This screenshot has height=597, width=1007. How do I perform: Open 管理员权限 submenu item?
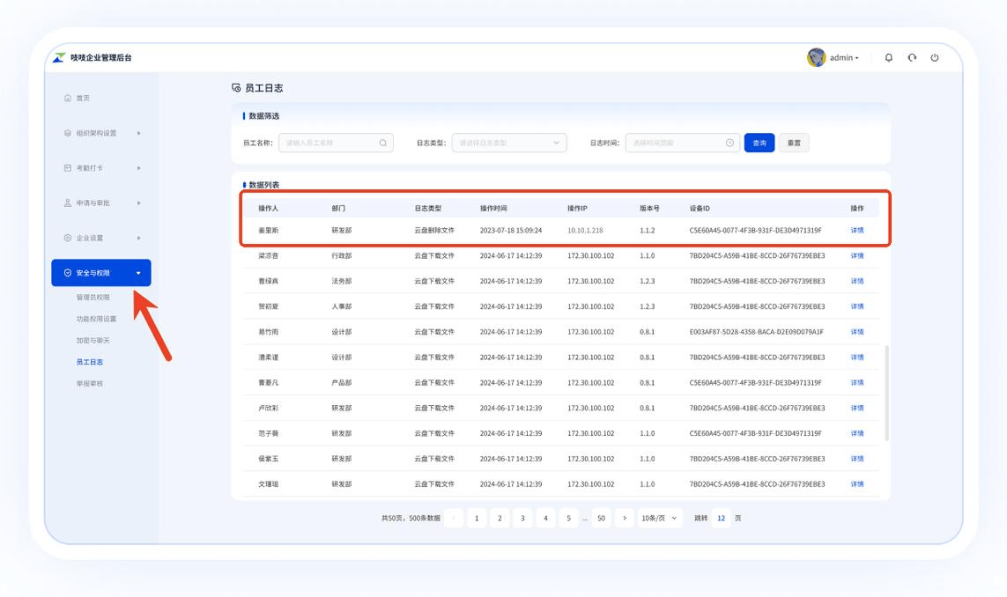point(93,298)
